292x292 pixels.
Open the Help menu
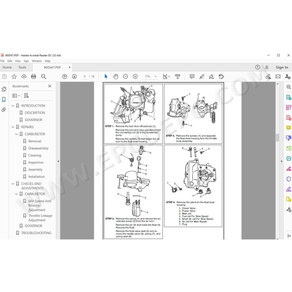[x=48, y=61]
